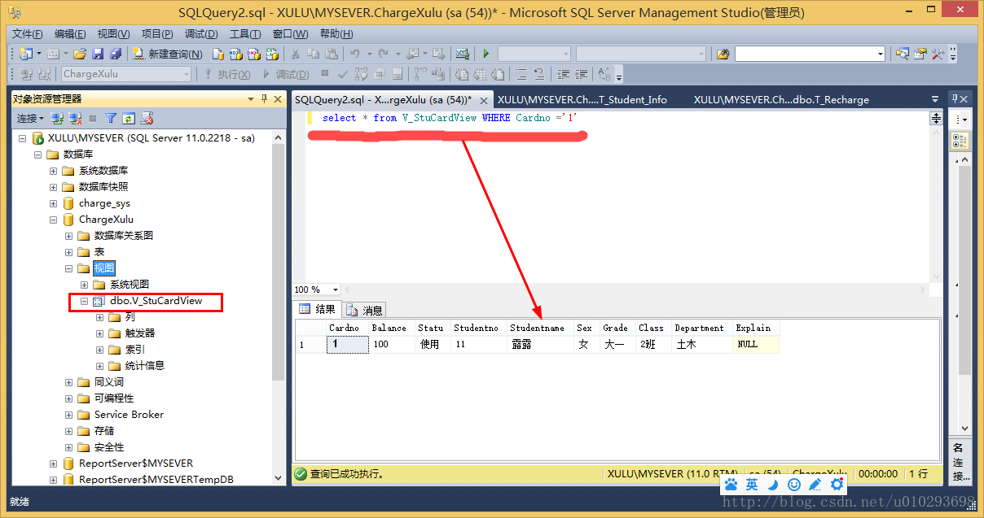Click the Paste clipboard icon
Screen dimensions: 984x518
(x=332, y=54)
